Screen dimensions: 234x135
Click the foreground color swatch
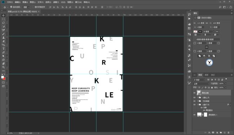point(3,77)
